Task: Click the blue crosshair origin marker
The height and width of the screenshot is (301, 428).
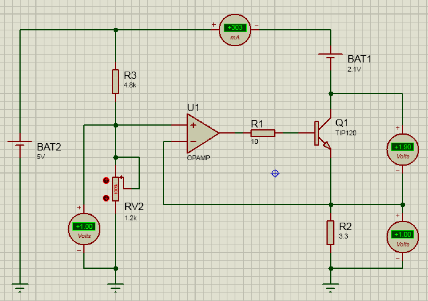Action: pyautogui.click(x=275, y=173)
